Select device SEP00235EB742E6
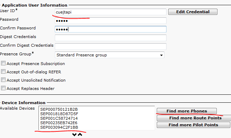This screenshot has width=231, height=138. 59,123
